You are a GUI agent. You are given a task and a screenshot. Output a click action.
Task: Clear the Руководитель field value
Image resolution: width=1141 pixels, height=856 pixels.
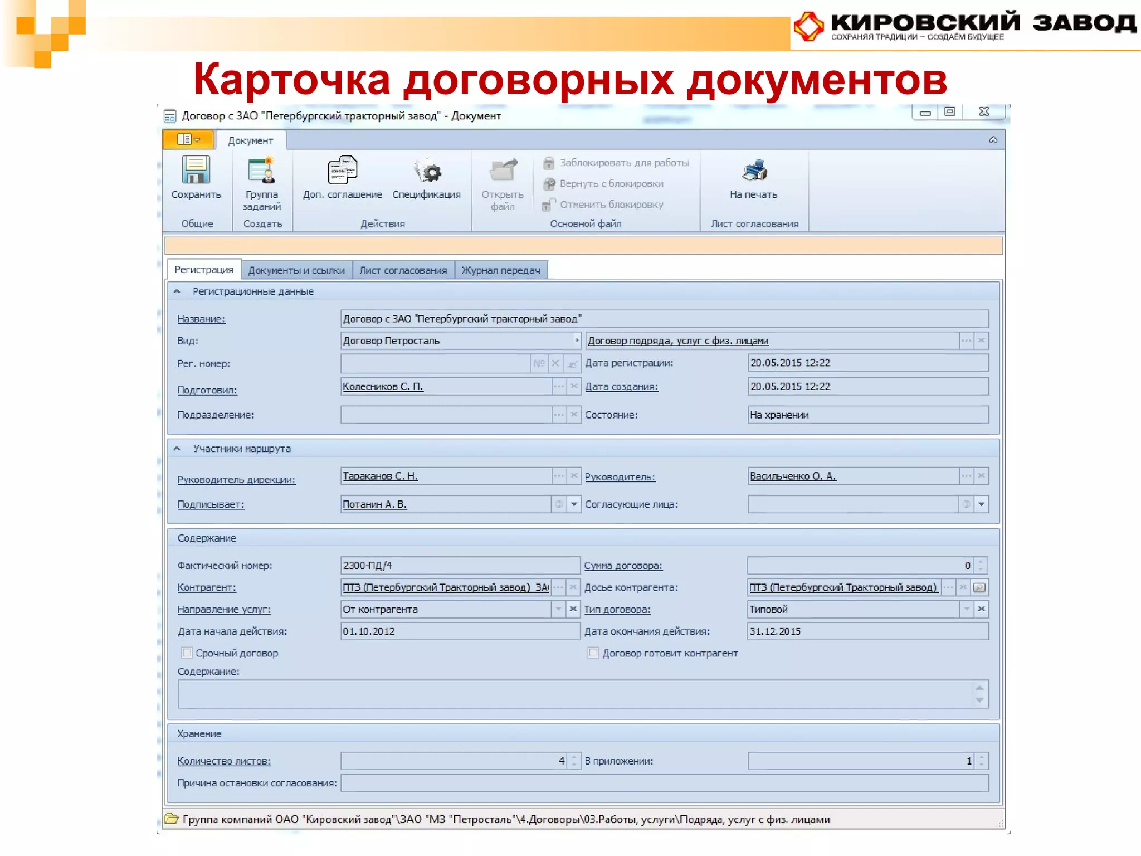point(982,476)
